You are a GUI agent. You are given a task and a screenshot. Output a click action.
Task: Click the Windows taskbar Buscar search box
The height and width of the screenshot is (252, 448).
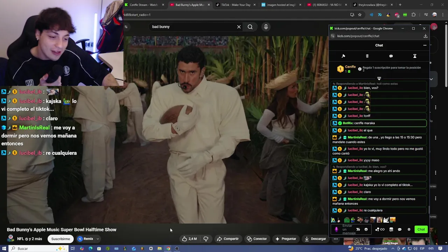[38, 248]
